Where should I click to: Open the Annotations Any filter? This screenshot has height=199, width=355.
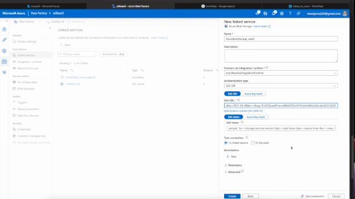tap(113, 54)
